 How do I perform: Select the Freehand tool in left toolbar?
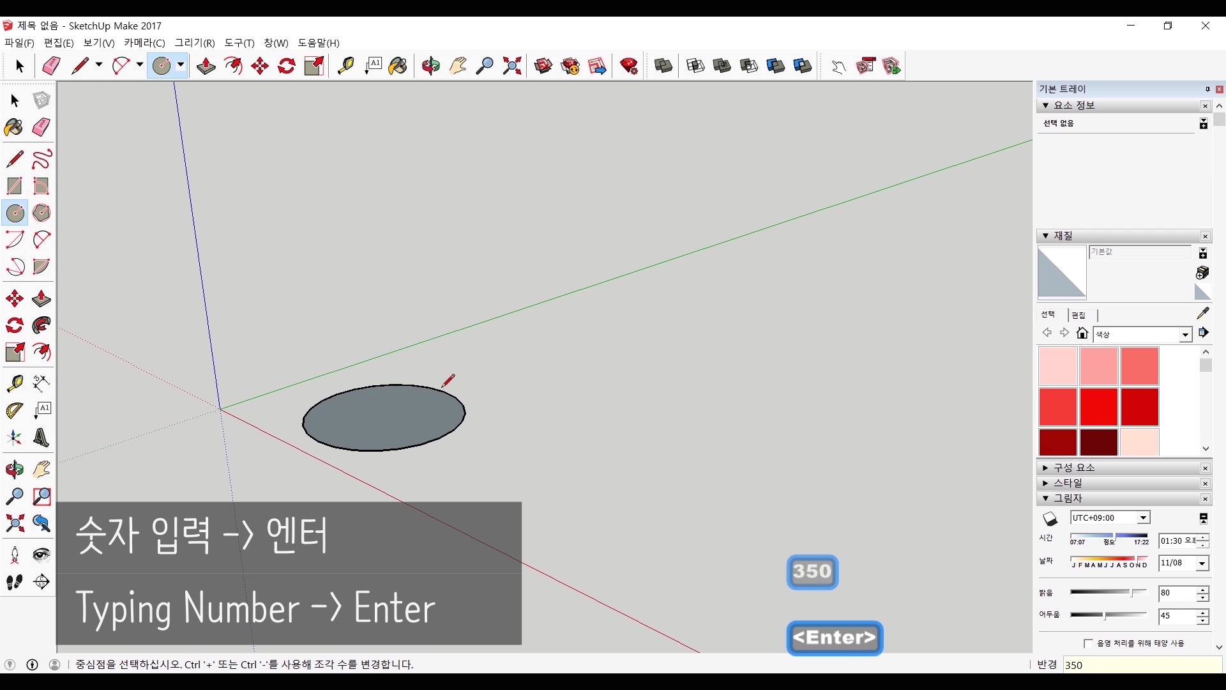[42, 159]
